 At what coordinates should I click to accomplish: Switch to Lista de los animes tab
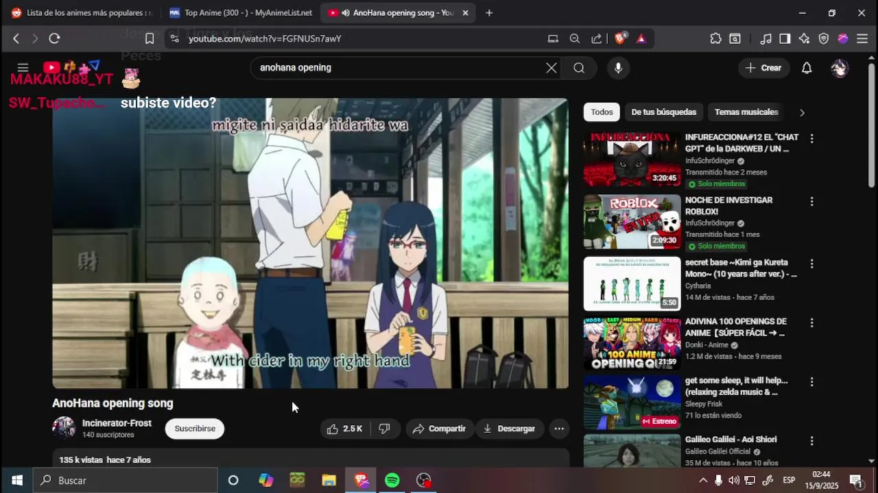[82, 13]
